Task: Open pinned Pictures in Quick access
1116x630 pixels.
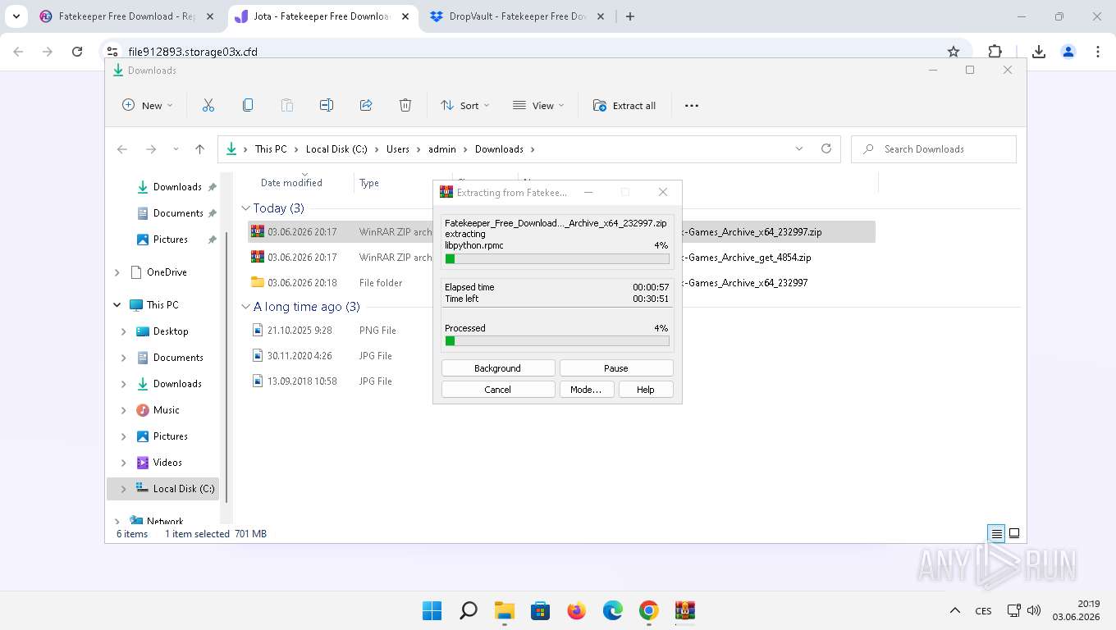Action: pos(171,240)
